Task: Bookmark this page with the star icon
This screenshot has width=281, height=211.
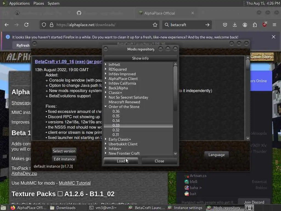Action: [155, 25]
